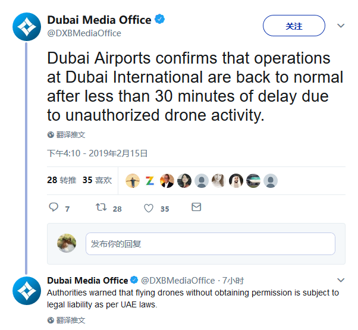Expand the main tweet options chevron

341,26
